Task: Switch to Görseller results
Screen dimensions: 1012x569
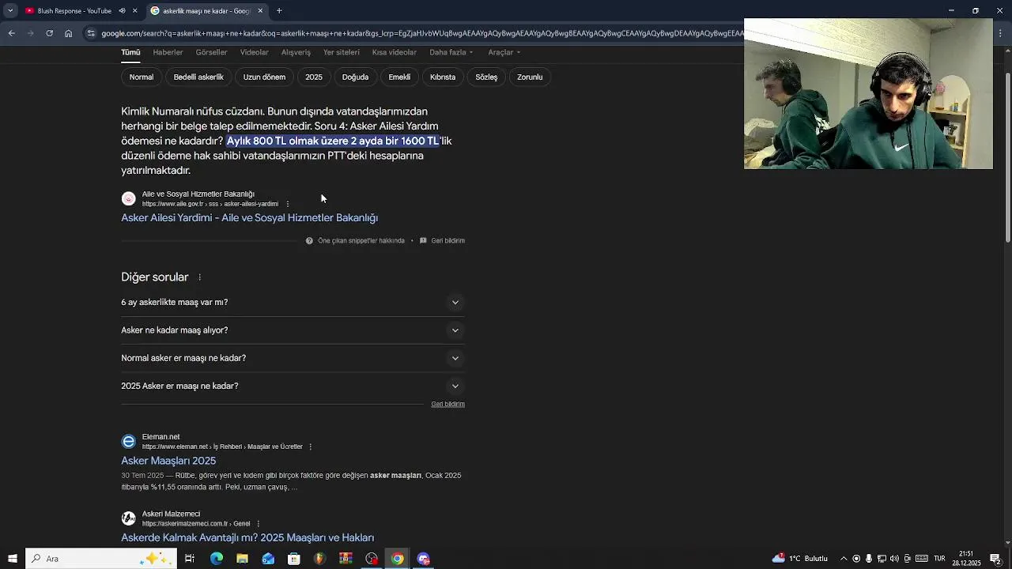Action: 211,52
